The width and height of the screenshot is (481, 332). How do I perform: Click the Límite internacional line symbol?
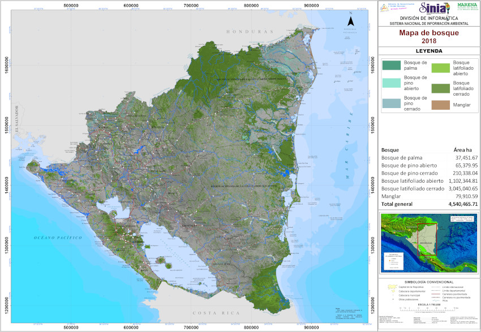point(435,287)
